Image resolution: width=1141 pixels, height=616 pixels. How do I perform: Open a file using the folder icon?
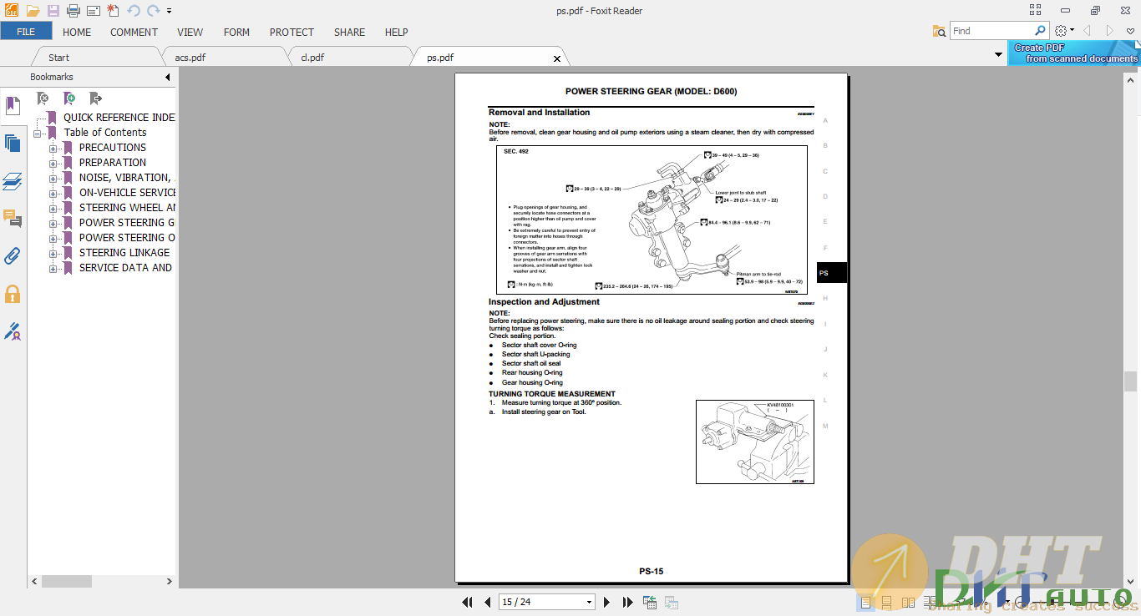click(33, 11)
